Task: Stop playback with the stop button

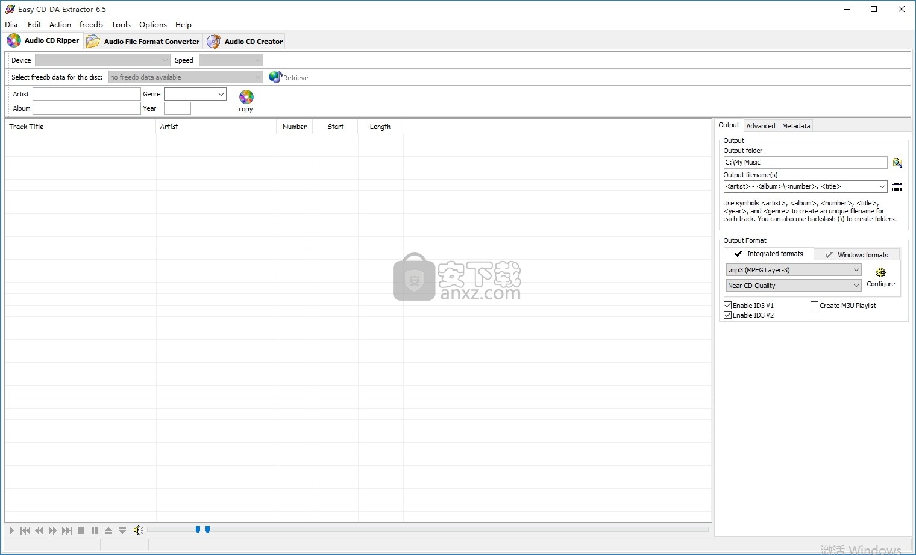Action: coord(81,530)
